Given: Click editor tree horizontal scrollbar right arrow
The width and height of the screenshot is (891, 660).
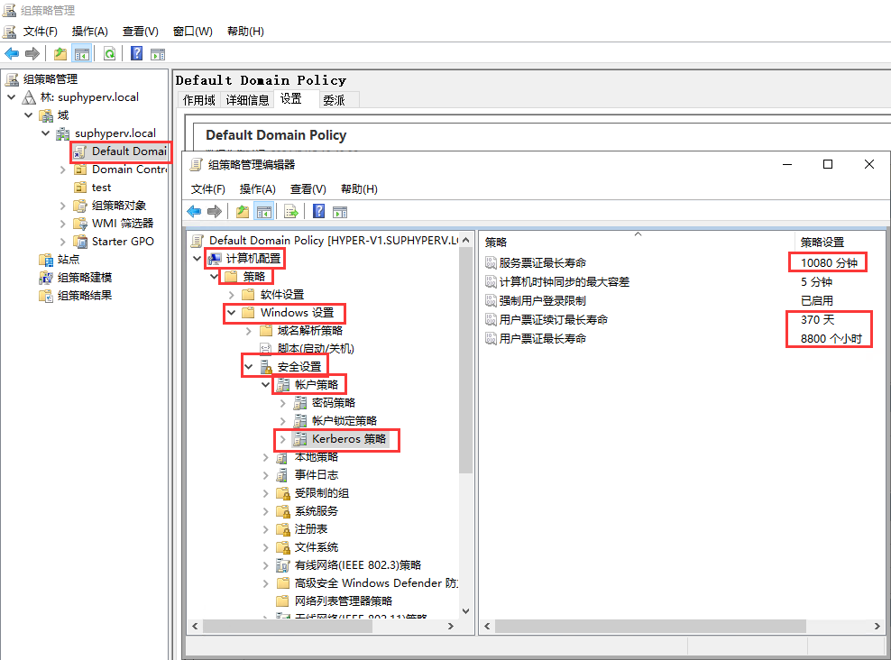Looking at the screenshot, I should coord(451,626).
